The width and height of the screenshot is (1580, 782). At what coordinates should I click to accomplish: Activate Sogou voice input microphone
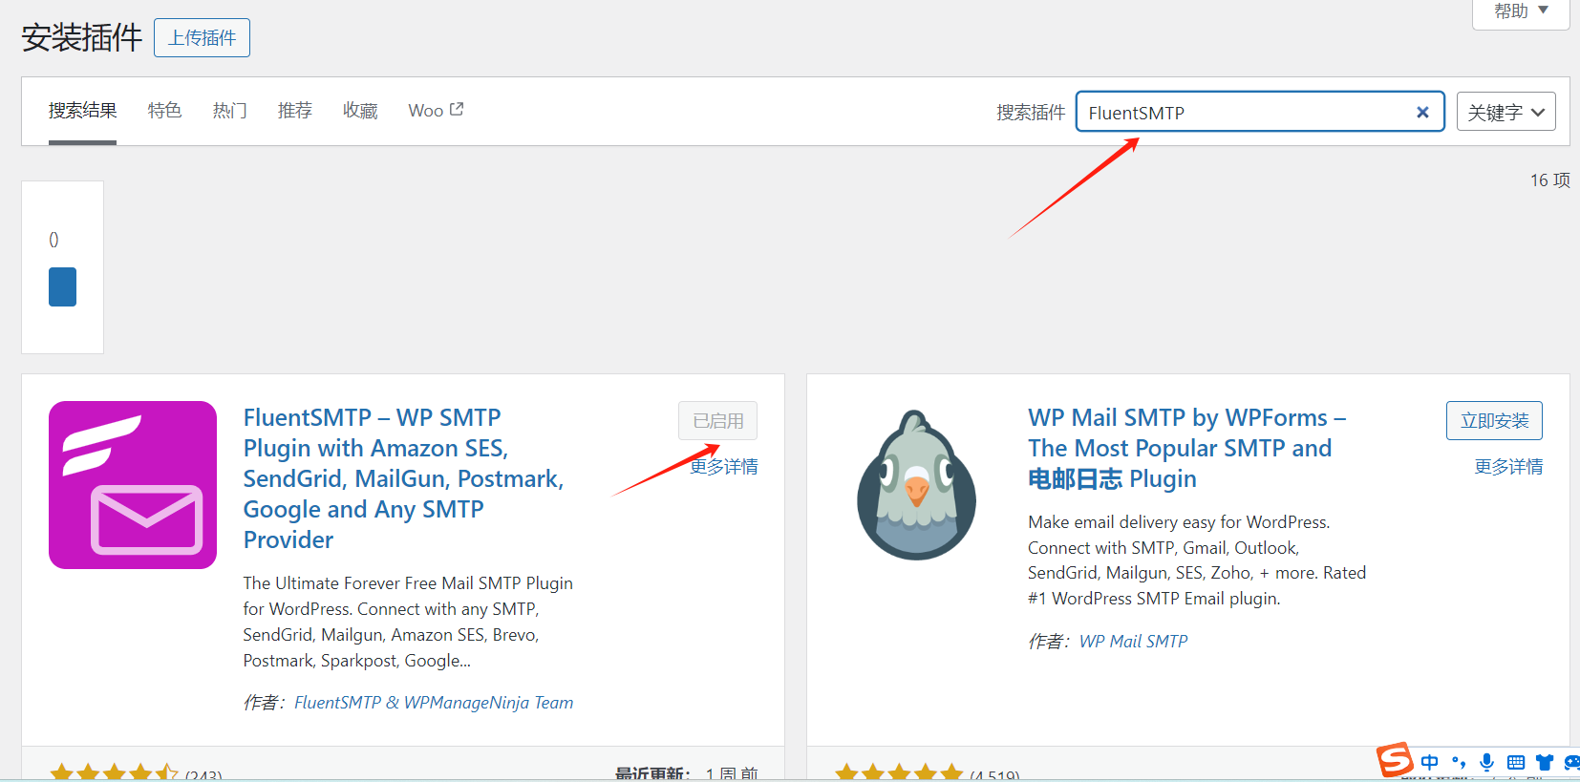coord(1486,762)
